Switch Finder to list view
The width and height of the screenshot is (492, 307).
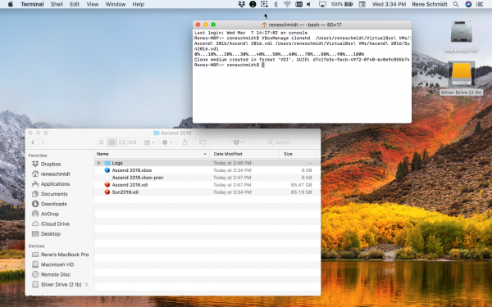[x=112, y=142]
